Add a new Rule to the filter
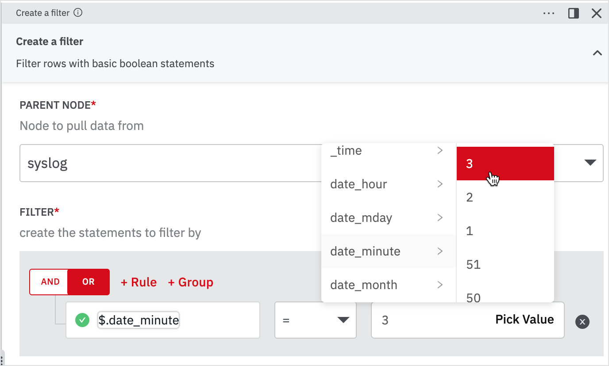 click(x=139, y=282)
